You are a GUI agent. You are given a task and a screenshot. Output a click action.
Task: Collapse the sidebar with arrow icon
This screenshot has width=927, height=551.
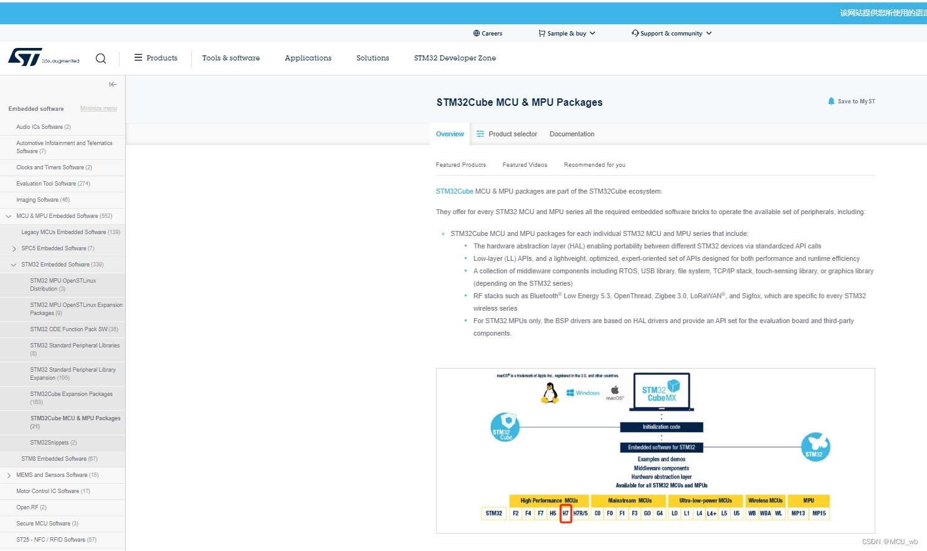click(113, 84)
